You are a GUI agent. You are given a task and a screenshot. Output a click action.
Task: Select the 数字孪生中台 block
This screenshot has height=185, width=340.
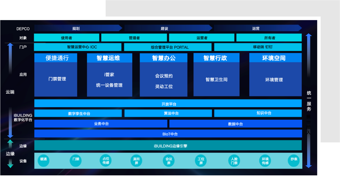point(78,113)
